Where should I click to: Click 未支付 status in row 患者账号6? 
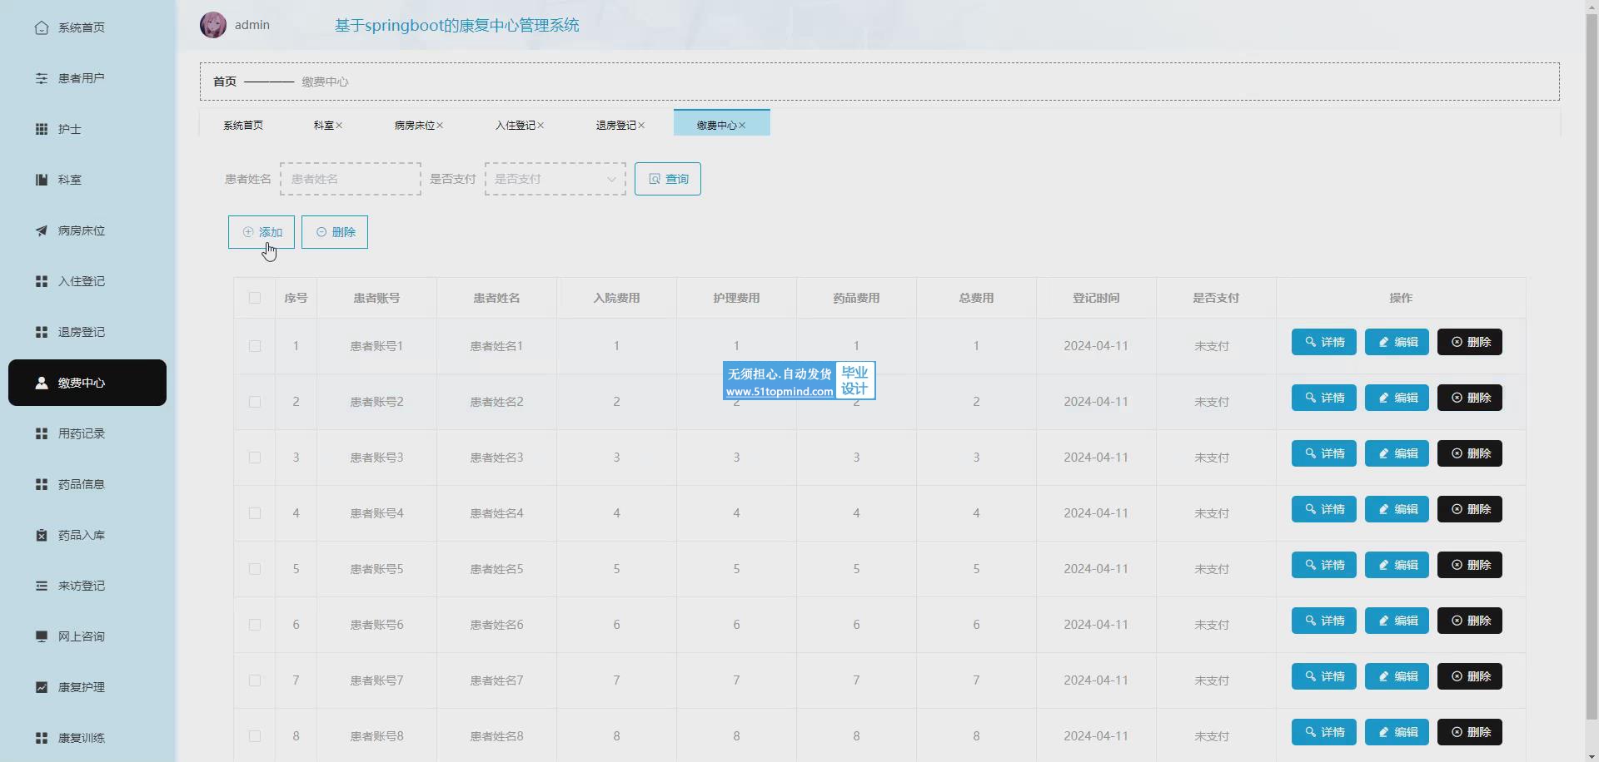(1212, 625)
